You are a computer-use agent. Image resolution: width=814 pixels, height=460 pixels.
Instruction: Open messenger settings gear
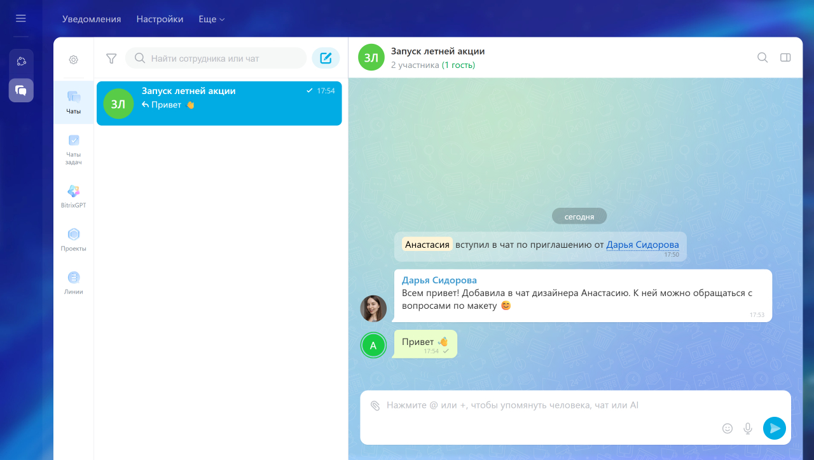coord(74,60)
